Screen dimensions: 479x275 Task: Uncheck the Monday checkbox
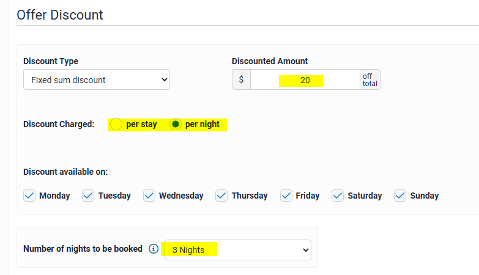coord(29,196)
